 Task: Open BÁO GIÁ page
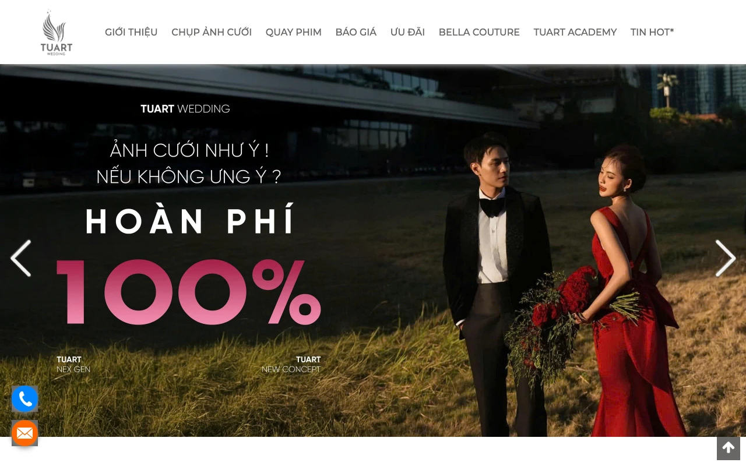tap(356, 33)
